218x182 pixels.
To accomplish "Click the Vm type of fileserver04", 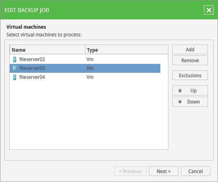I will 90,77.
